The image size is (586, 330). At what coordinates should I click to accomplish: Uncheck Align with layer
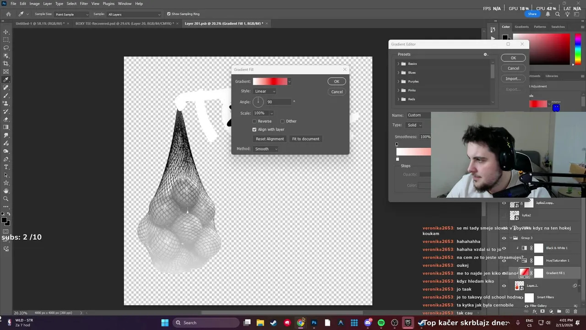pos(255,130)
